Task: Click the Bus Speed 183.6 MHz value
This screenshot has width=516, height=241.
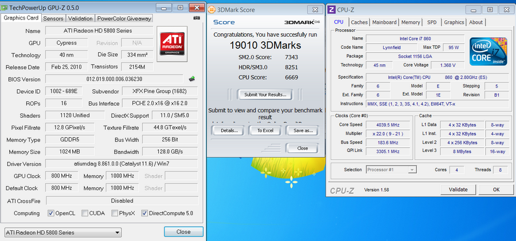Action: pos(388,143)
